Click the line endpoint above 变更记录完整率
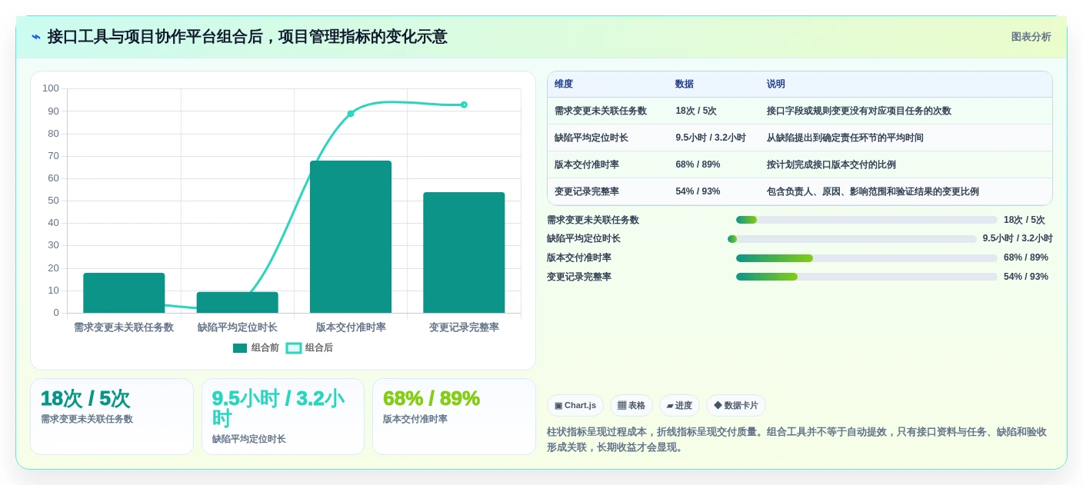The image size is (1083, 485). tap(464, 105)
